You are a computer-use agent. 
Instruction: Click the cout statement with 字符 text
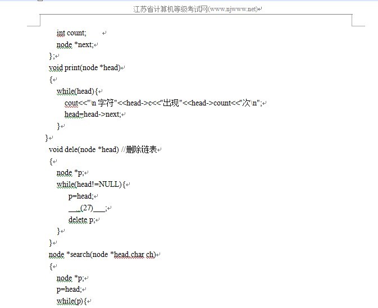coord(163,103)
